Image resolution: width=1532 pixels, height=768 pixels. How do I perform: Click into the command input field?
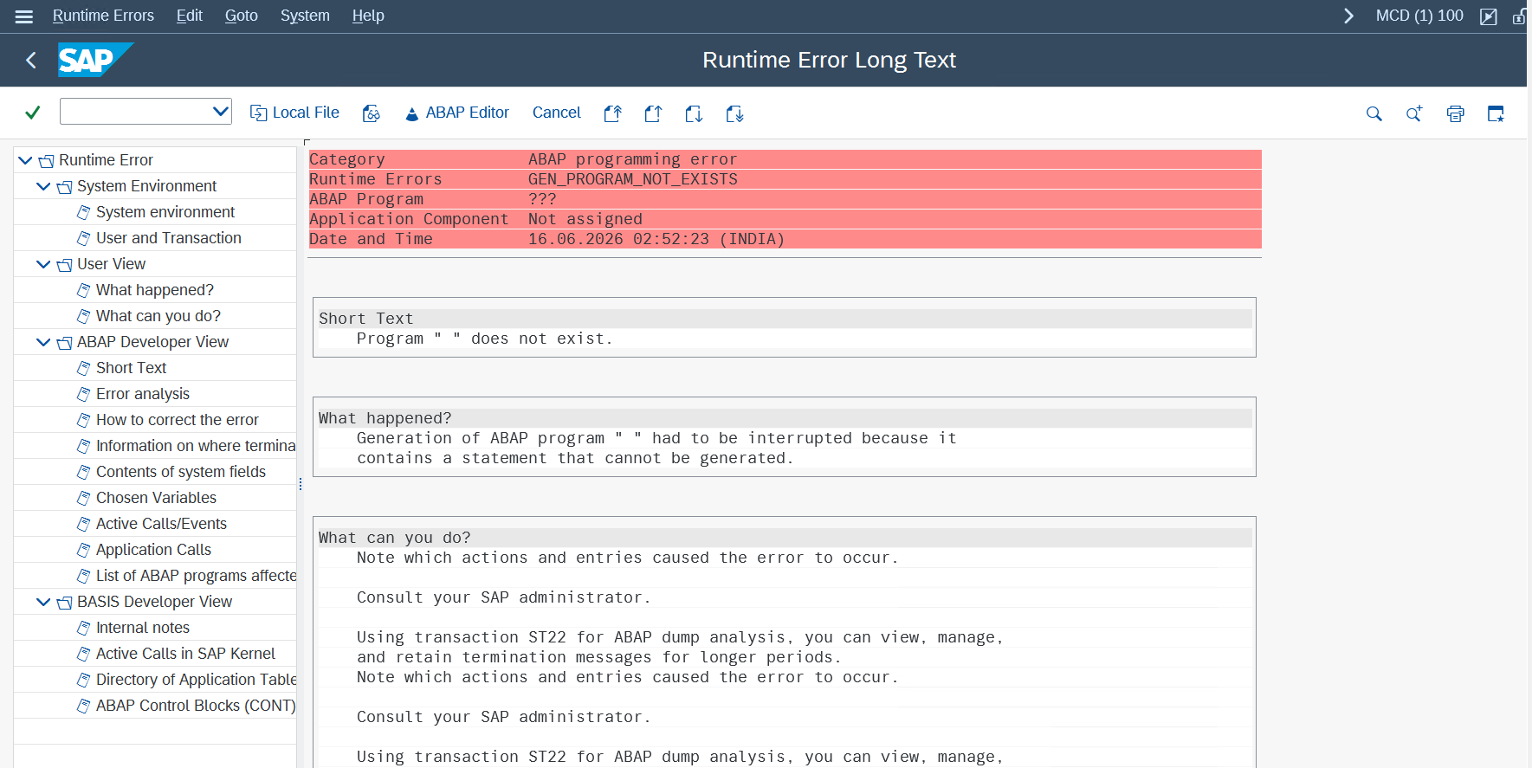136,111
